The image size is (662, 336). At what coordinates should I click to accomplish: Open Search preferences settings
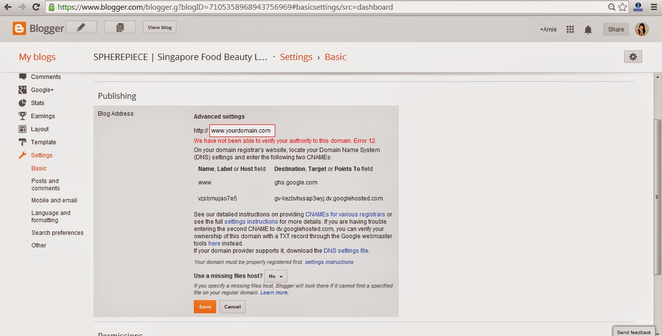point(58,232)
